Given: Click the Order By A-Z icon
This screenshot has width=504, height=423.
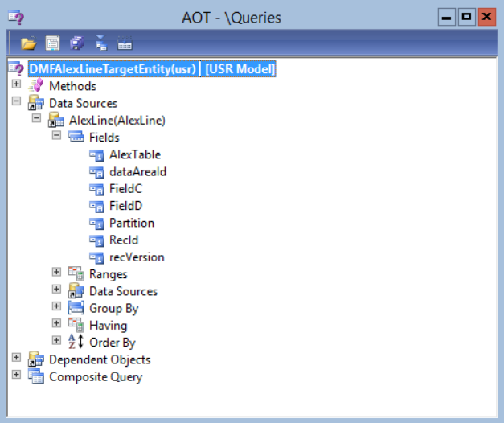Looking at the screenshot, I should click(76, 342).
